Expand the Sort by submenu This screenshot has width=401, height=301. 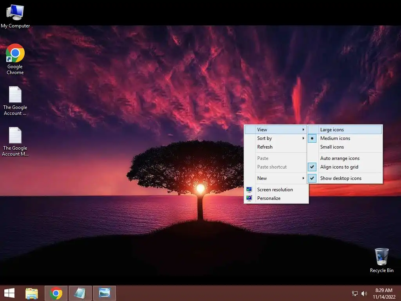tap(276, 138)
